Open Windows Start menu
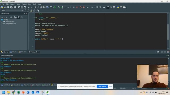Screen dimensions: 170x95 click(4, 92)
